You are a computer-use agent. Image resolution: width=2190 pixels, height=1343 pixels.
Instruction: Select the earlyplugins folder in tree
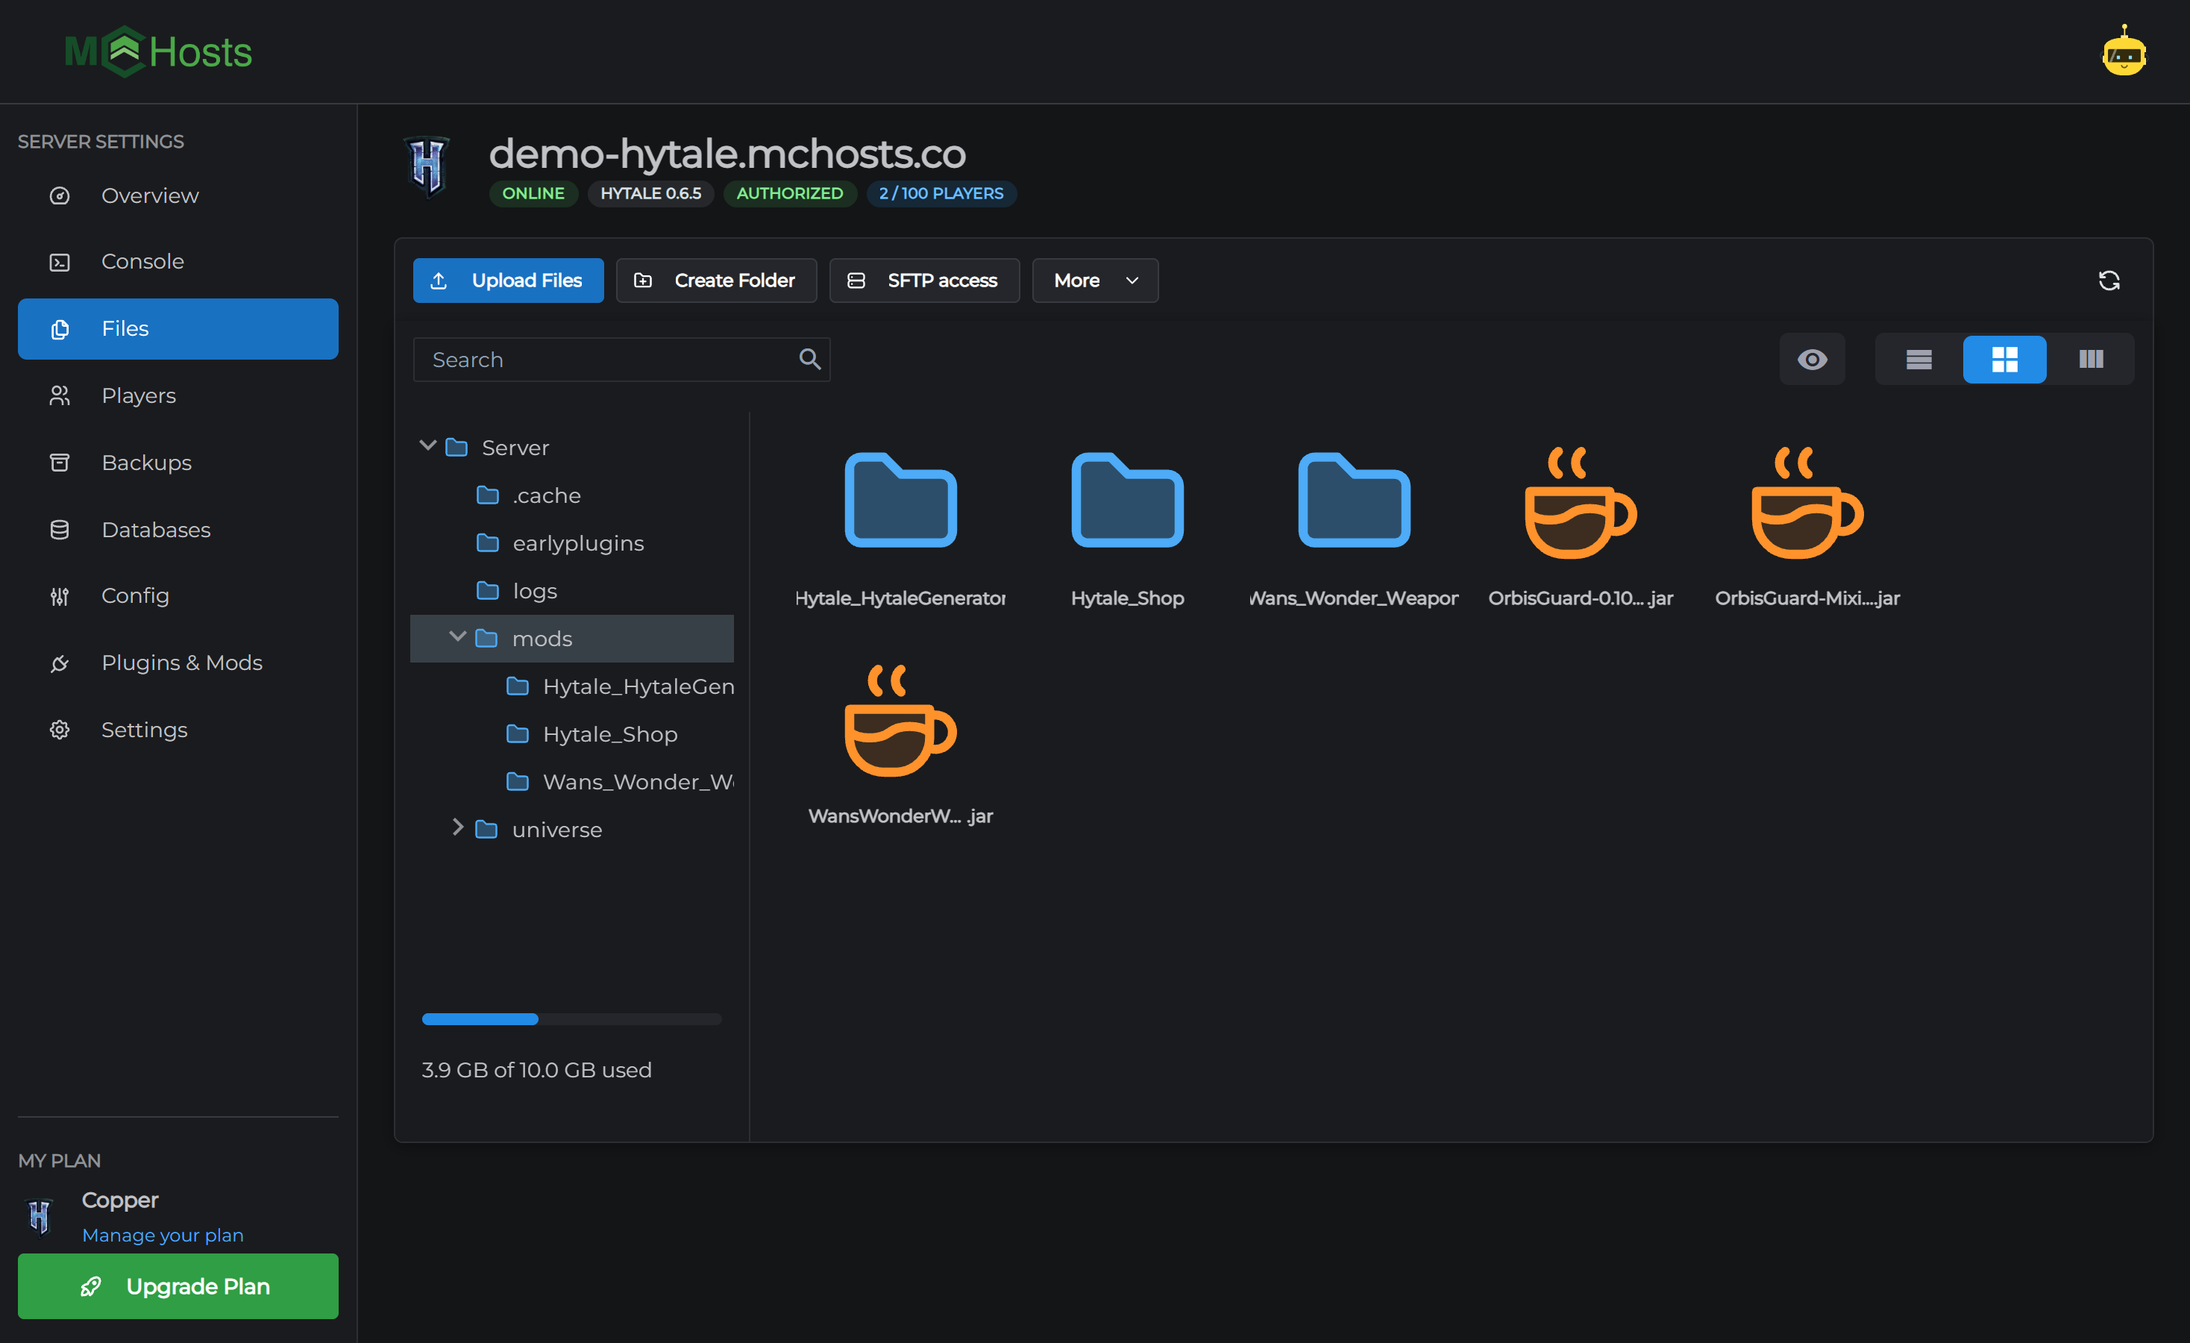point(572,543)
